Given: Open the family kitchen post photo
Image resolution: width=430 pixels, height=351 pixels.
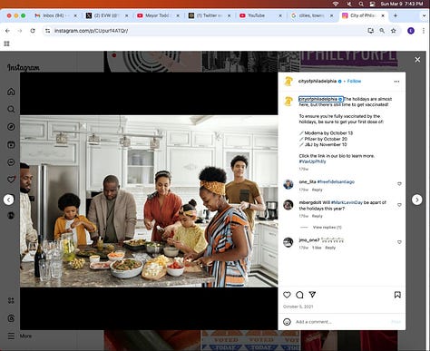Looking at the screenshot, I should coord(149,201).
